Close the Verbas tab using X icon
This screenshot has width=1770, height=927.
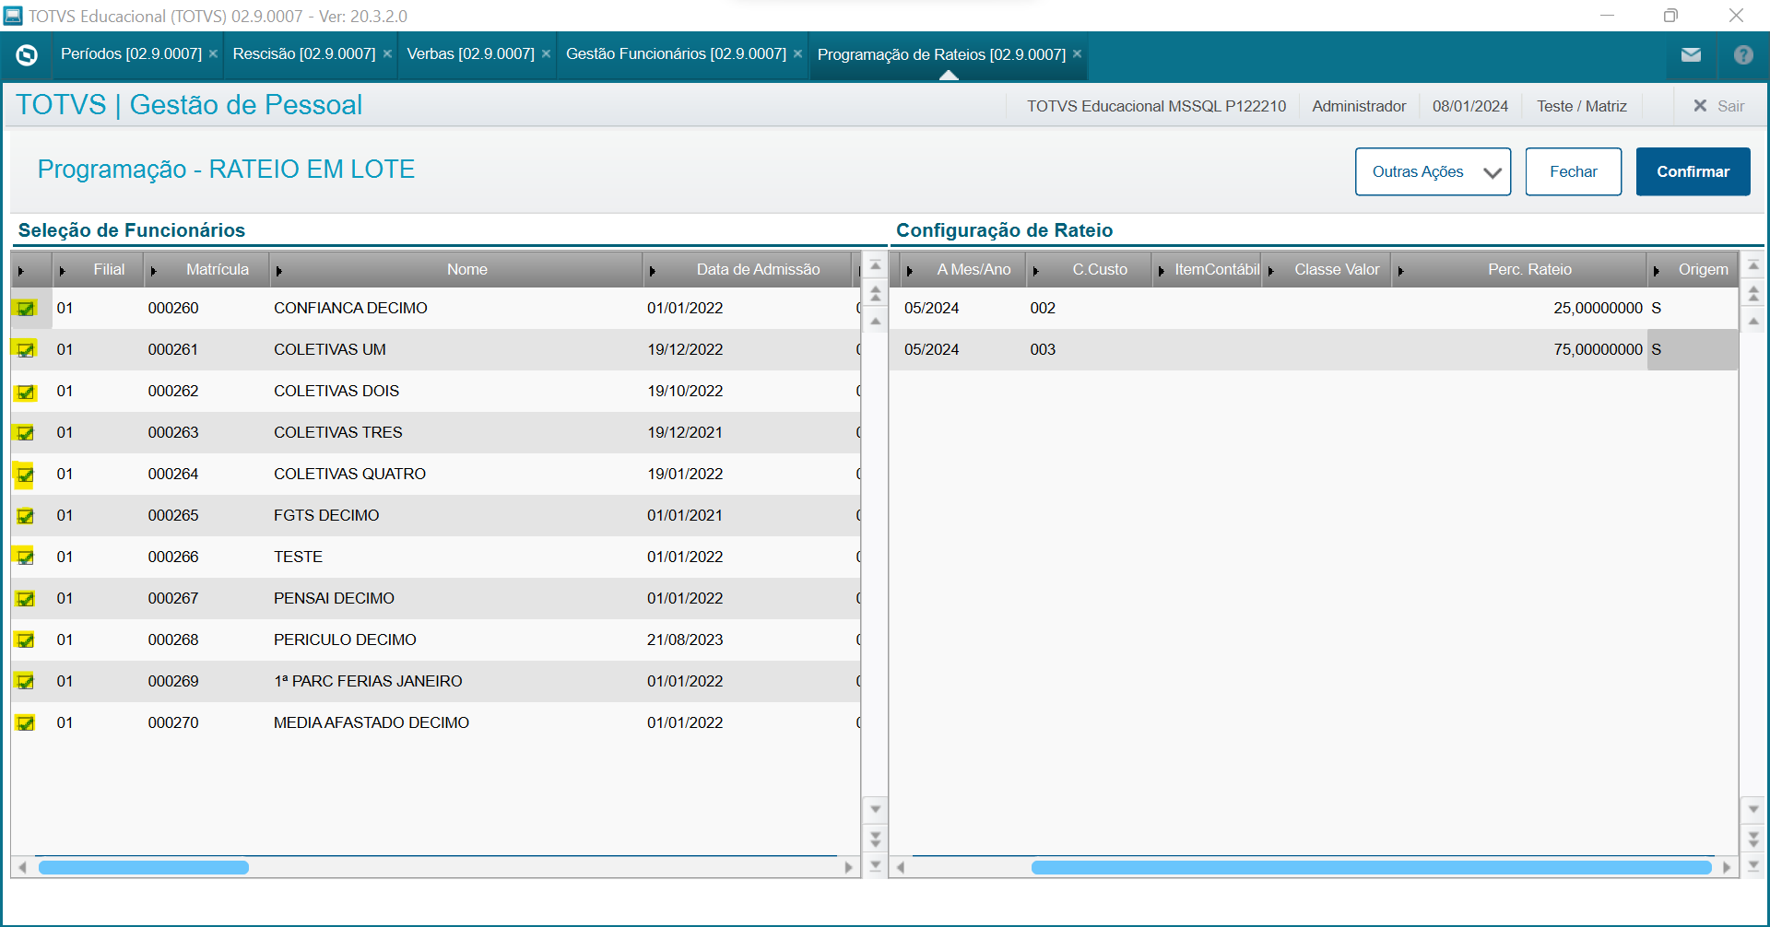coord(546,54)
